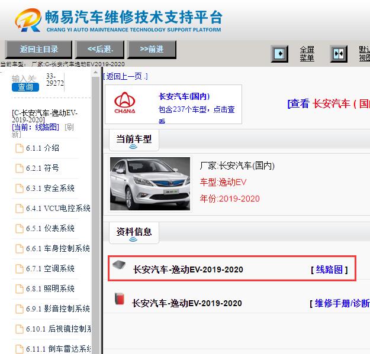370x354 pixels.
Task: Click the 年份:2019-2020 text
Action: coord(230,199)
